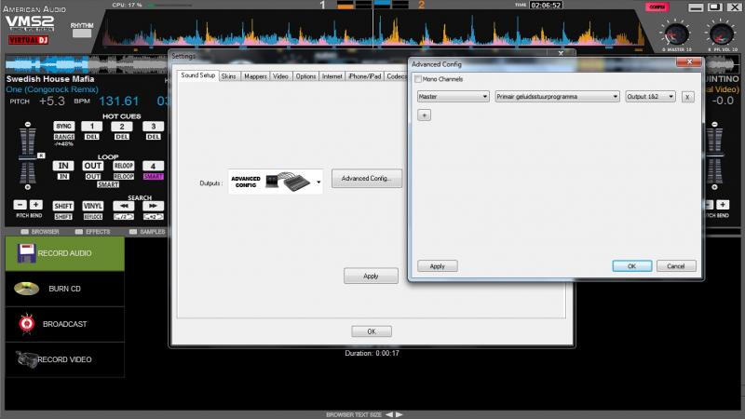This screenshot has width=745, height=419.
Task: Add a new channel row with the plus button
Action: (425, 115)
